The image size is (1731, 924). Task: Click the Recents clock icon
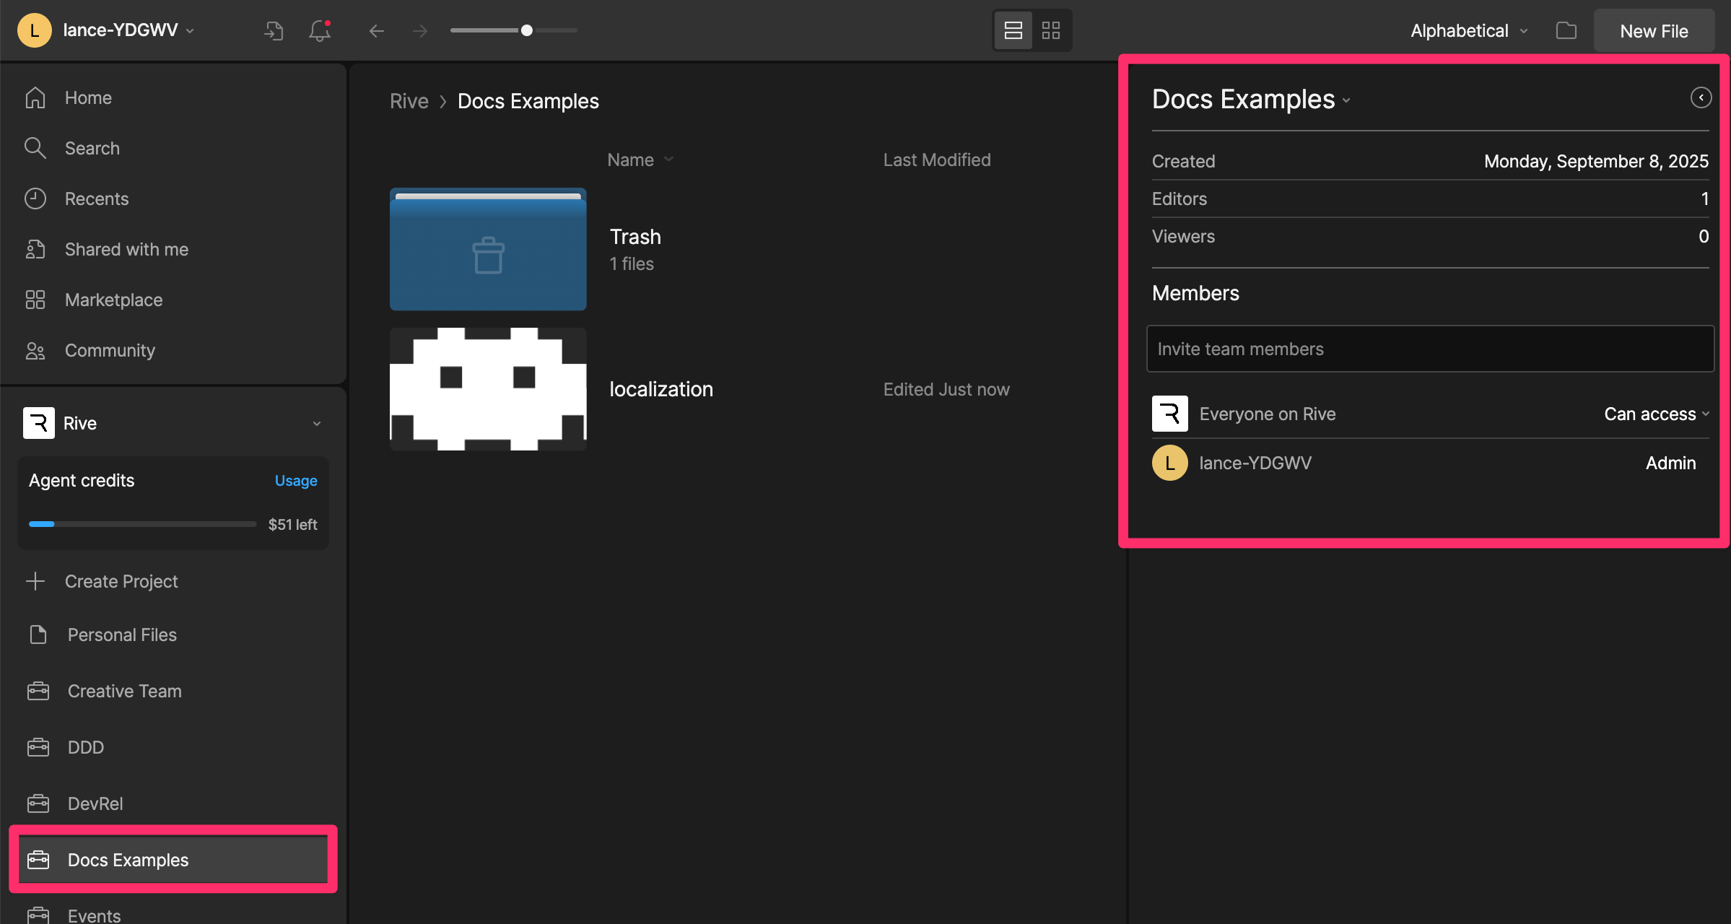[35, 199]
